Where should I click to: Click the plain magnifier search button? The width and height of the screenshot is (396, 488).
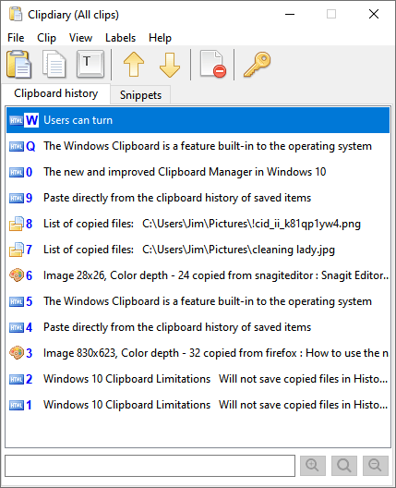344,466
